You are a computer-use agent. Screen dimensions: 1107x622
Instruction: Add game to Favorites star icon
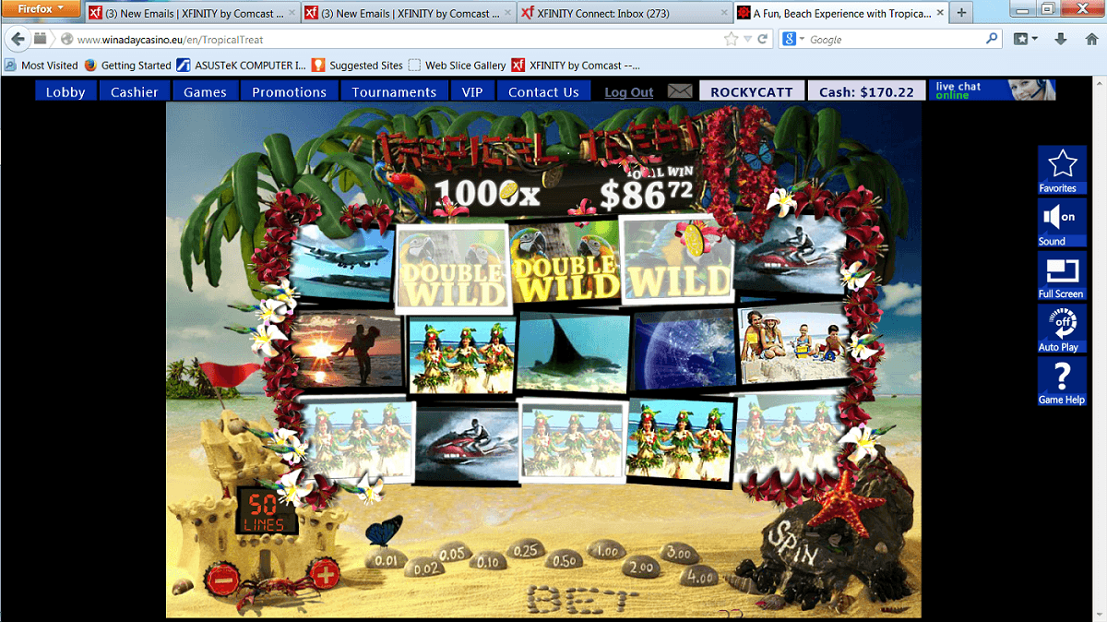click(1062, 170)
